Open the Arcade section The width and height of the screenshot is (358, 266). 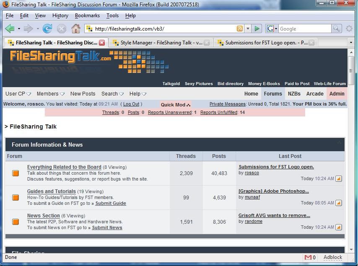[x=315, y=94]
